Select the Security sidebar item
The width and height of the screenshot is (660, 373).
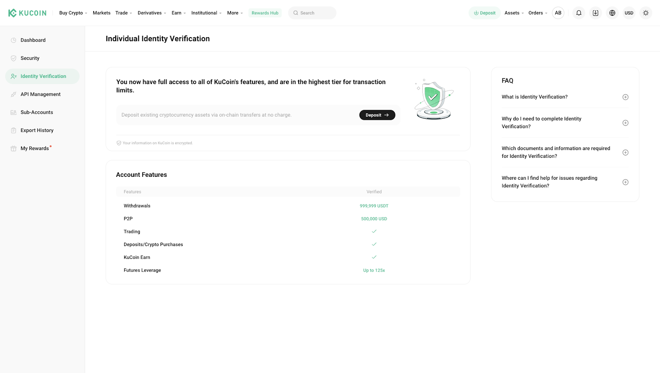click(29, 58)
